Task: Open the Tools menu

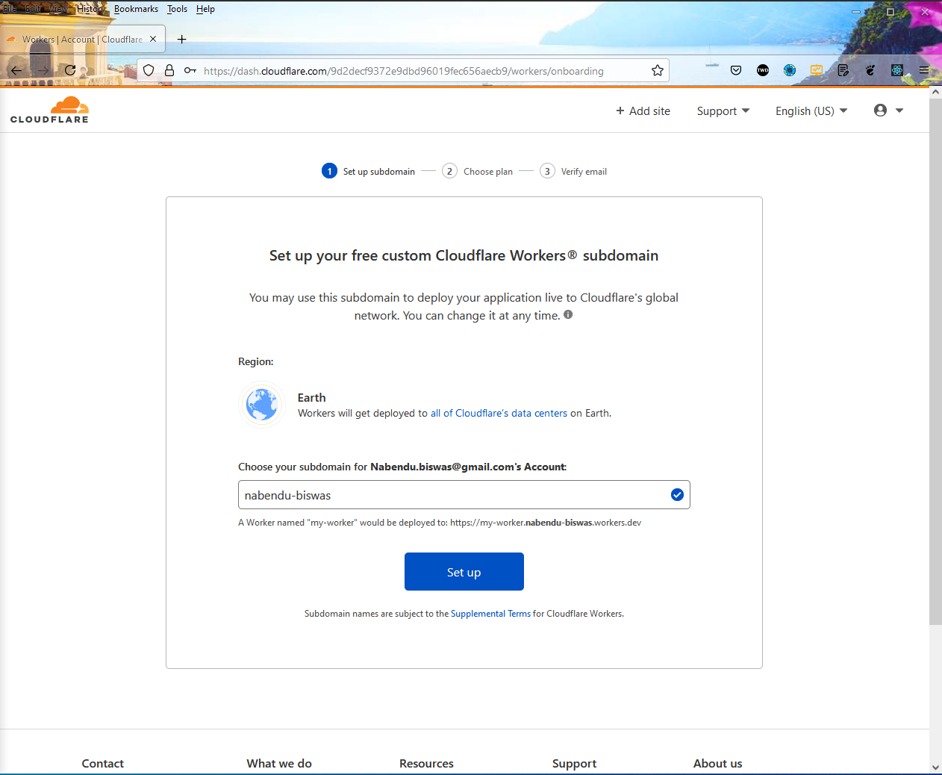Action: (x=177, y=9)
